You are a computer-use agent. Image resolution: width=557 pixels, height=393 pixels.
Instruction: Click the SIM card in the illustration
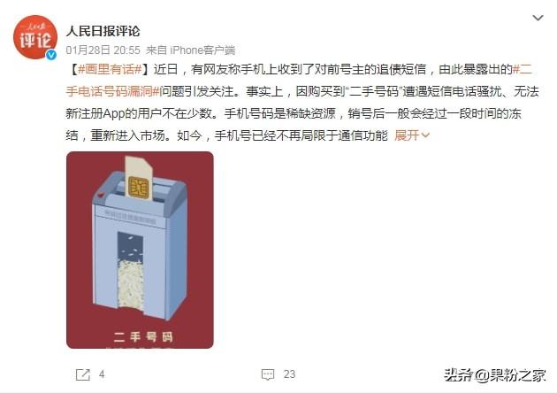point(139,178)
